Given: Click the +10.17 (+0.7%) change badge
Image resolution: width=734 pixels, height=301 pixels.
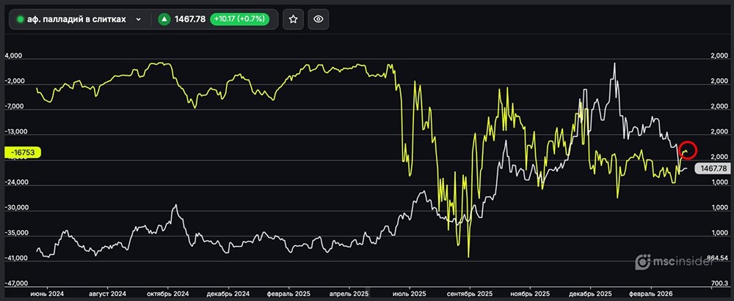Looking at the screenshot, I should [240, 19].
